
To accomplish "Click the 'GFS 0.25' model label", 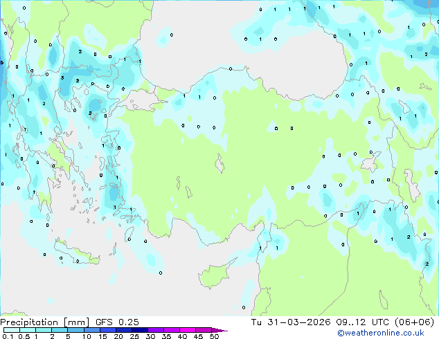I will [117, 322].
